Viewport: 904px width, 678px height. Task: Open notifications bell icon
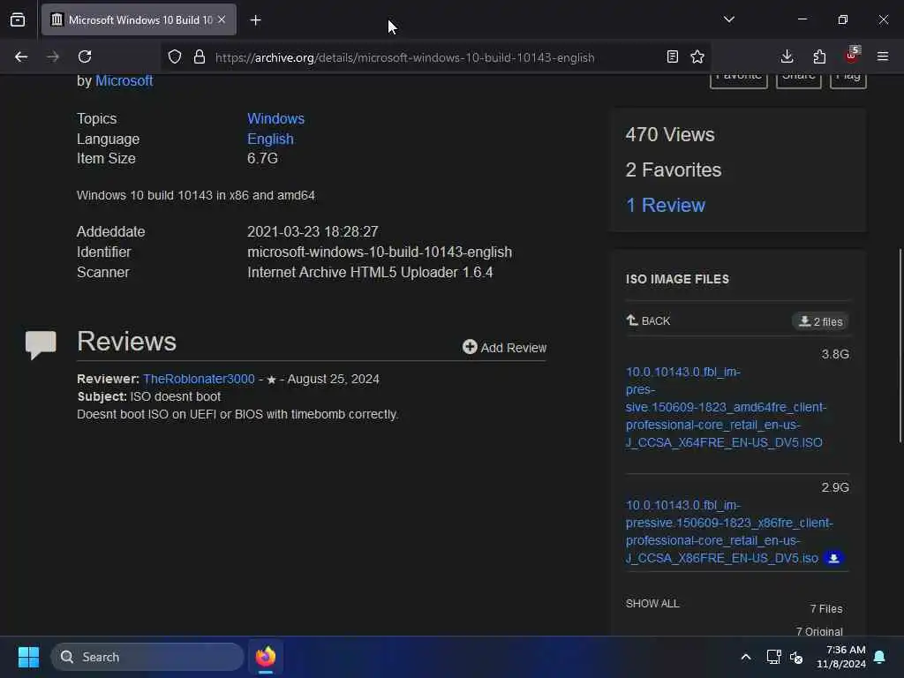tap(880, 657)
